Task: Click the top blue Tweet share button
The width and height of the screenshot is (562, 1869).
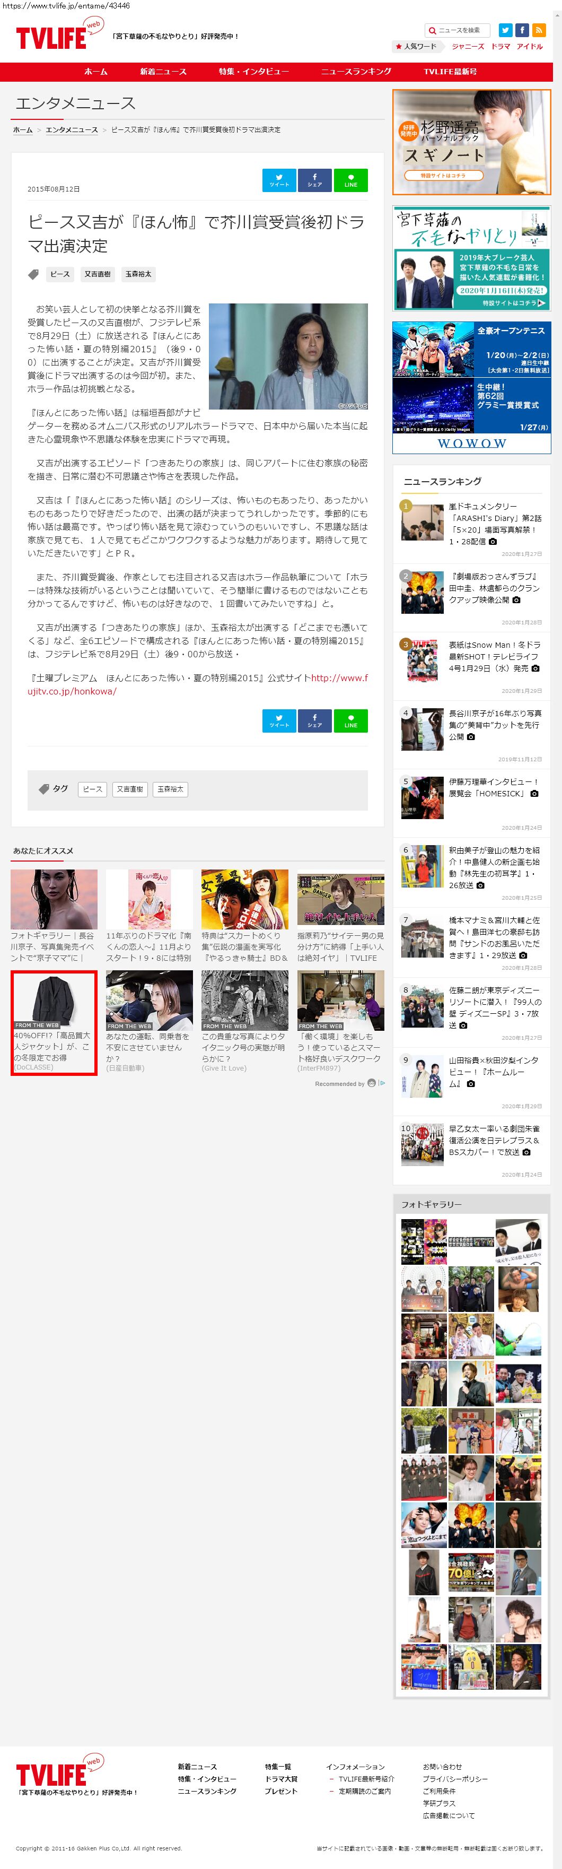Action: (x=279, y=180)
